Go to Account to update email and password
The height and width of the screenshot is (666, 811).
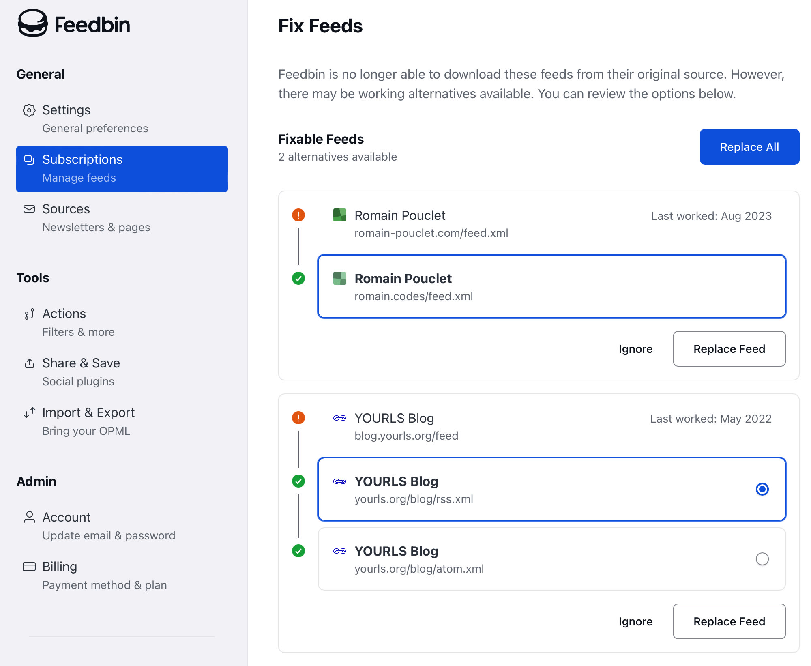tap(66, 517)
